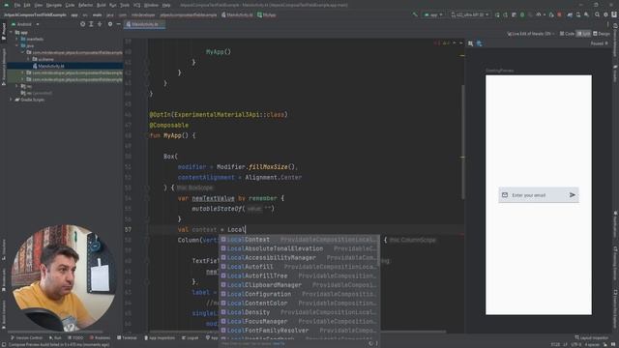Select LocalDensity completion suggestion
The image size is (619, 348).
pos(299,312)
